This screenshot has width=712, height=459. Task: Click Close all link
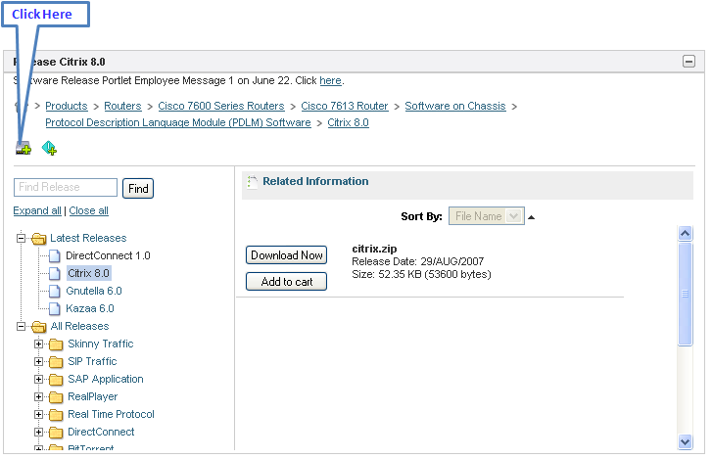(x=88, y=210)
